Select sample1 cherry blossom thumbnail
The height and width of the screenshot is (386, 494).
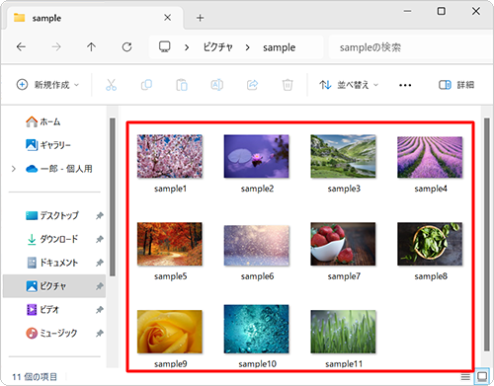click(170, 156)
